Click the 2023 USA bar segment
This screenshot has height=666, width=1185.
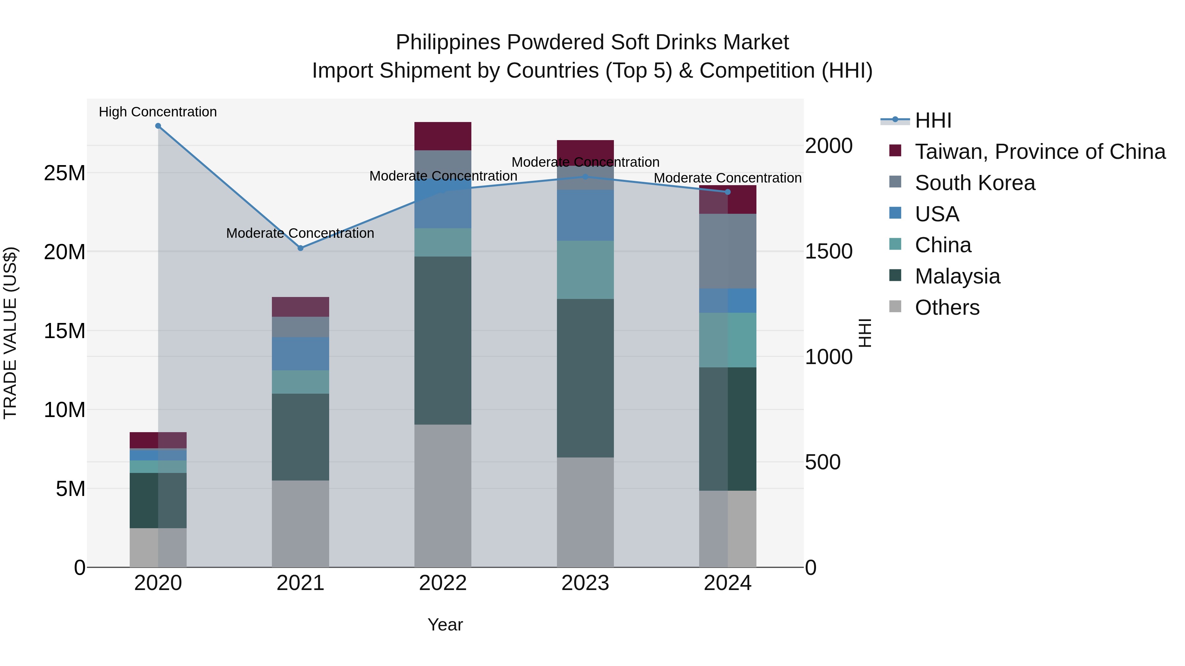pyautogui.click(x=585, y=215)
